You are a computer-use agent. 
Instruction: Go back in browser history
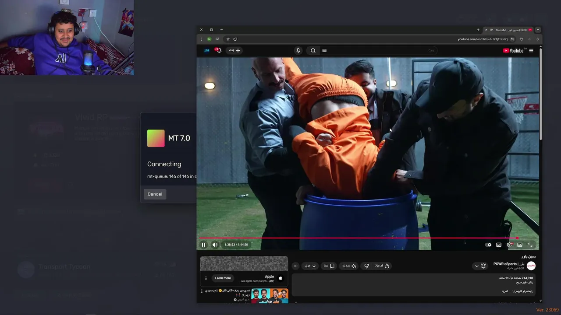pyautogui.click(x=537, y=39)
